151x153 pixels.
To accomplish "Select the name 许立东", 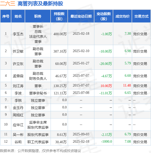I will (x=18, y=64).
